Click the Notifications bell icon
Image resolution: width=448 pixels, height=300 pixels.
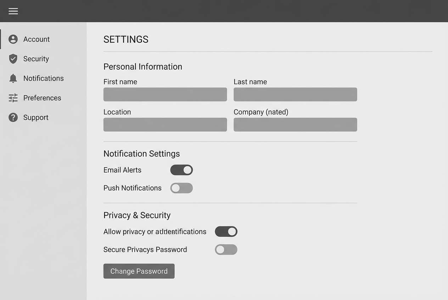click(x=13, y=78)
